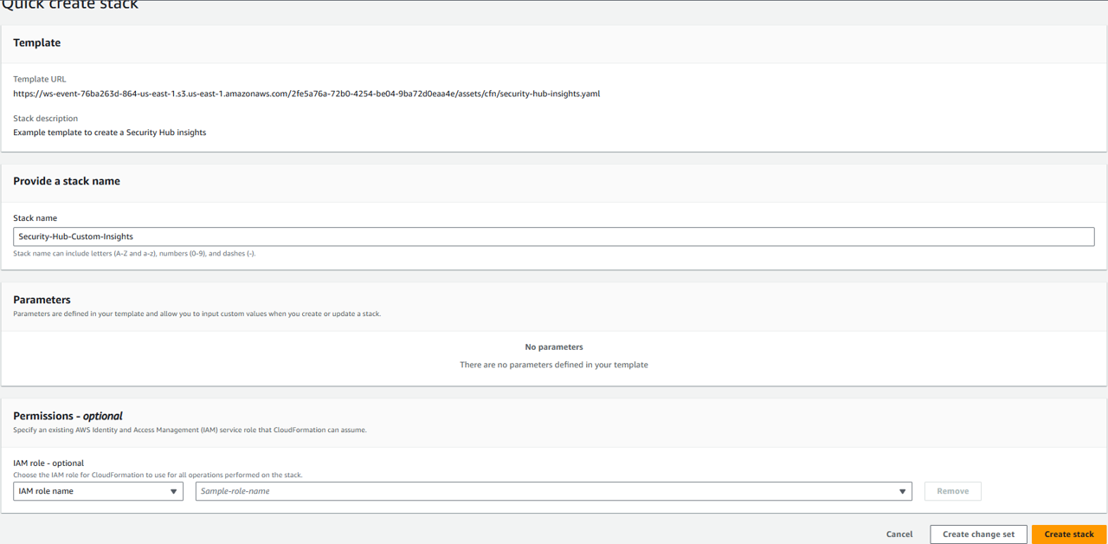Screen dimensions: 1108x544
Task: Click 'Example template to create a Security Hub insights'
Action: click(x=110, y=133)
